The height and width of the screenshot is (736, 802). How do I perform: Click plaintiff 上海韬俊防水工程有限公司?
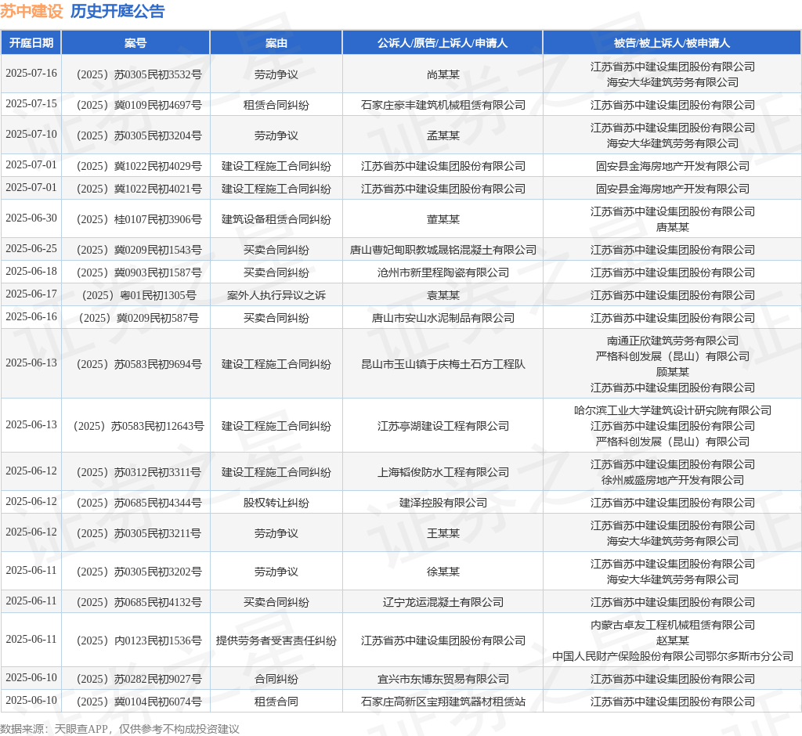tap(443, 473)
